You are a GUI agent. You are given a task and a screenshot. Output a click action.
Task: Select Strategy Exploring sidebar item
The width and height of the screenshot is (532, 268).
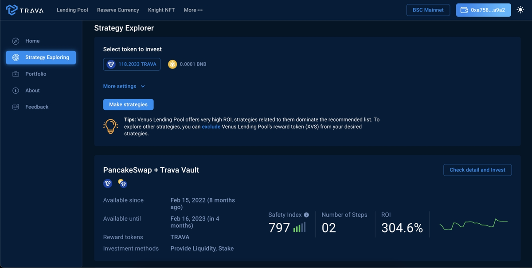(41, 57)
